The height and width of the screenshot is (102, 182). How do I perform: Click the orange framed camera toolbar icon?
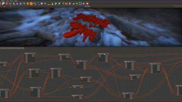(x=66, y=4)
